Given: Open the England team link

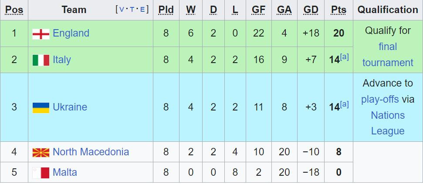Looking at the screenshot, I should tap(71, 33).
